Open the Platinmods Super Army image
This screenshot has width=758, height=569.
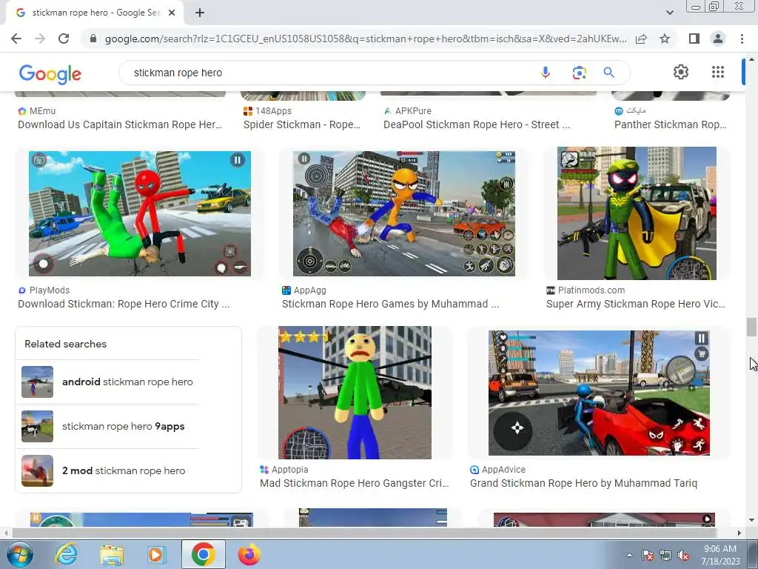coord(637,213)
